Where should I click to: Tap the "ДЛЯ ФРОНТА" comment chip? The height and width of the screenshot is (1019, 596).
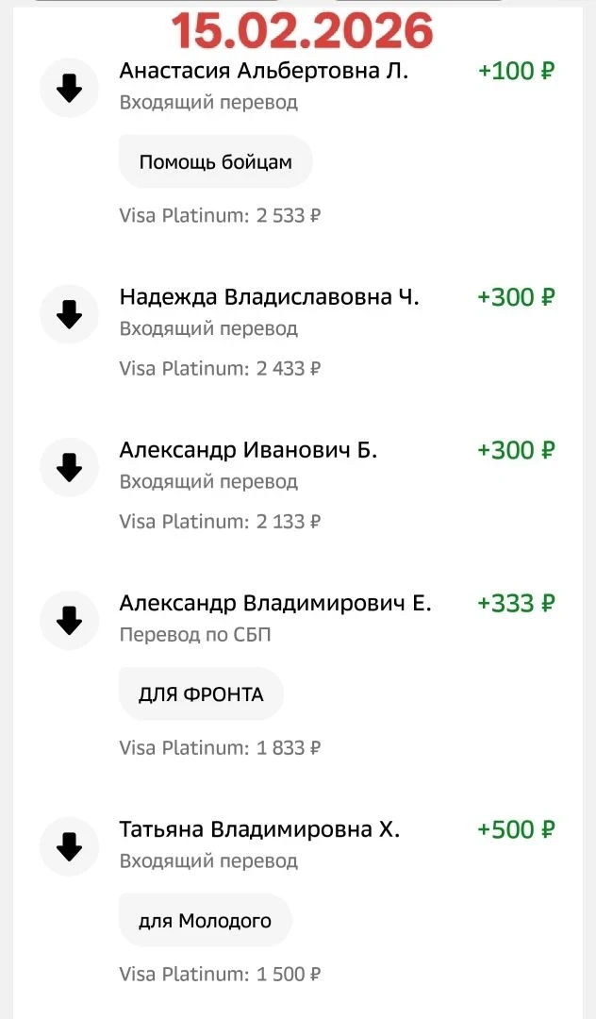201,695
